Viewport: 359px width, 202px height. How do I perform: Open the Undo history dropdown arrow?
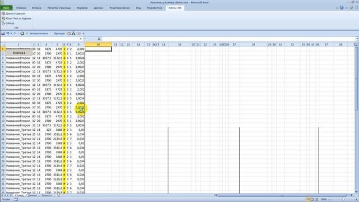pos(11,34)
